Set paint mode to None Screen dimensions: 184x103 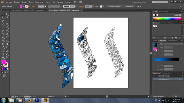click(x=8, y=69)
